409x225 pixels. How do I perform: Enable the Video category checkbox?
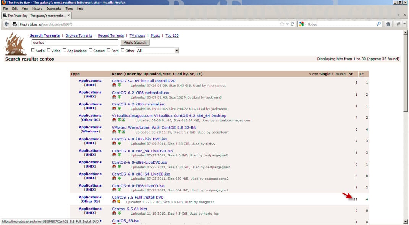[x=48, y=50]
